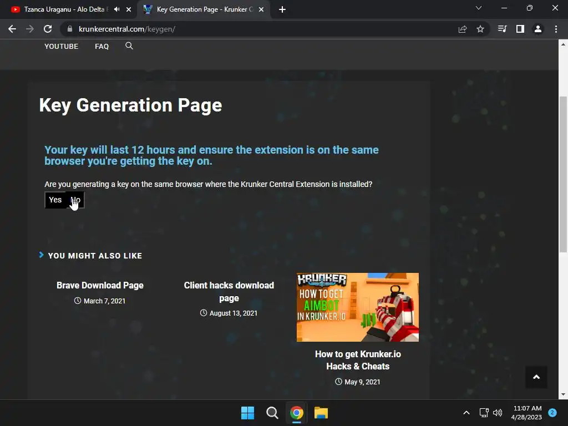Screen dimensions: 568x426
Task: Toggle the browser side panel
Action: [520, 29]
